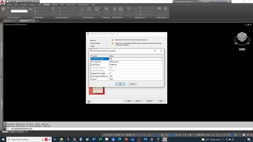This screenshot has width=253, height=142.
Task: Select Image step in MvPart Builder
Action: click(x=93, y=46)
